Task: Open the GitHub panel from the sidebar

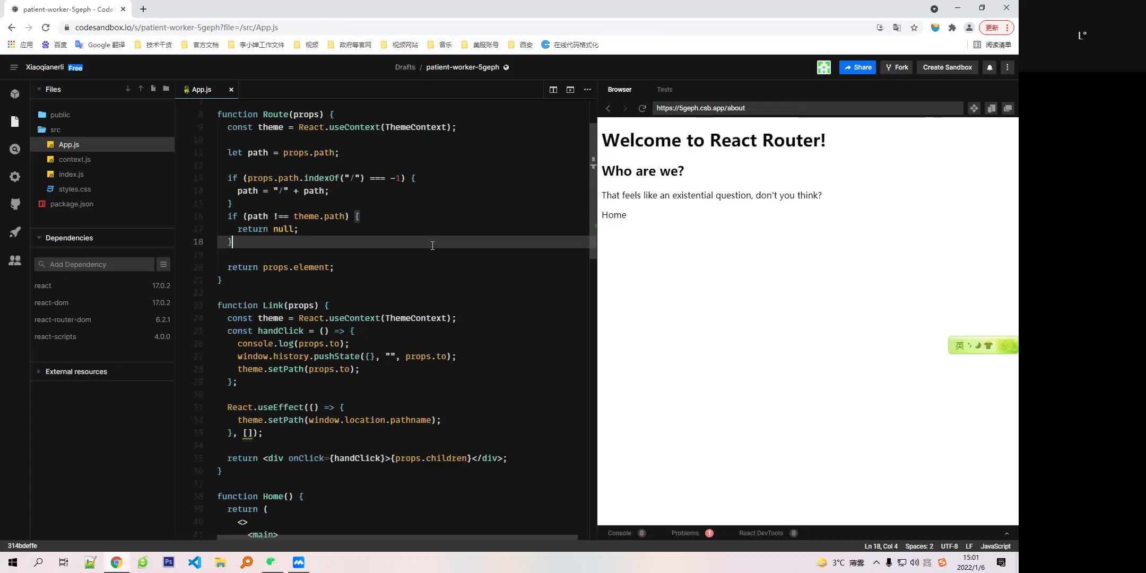Action: coord(15,204)
